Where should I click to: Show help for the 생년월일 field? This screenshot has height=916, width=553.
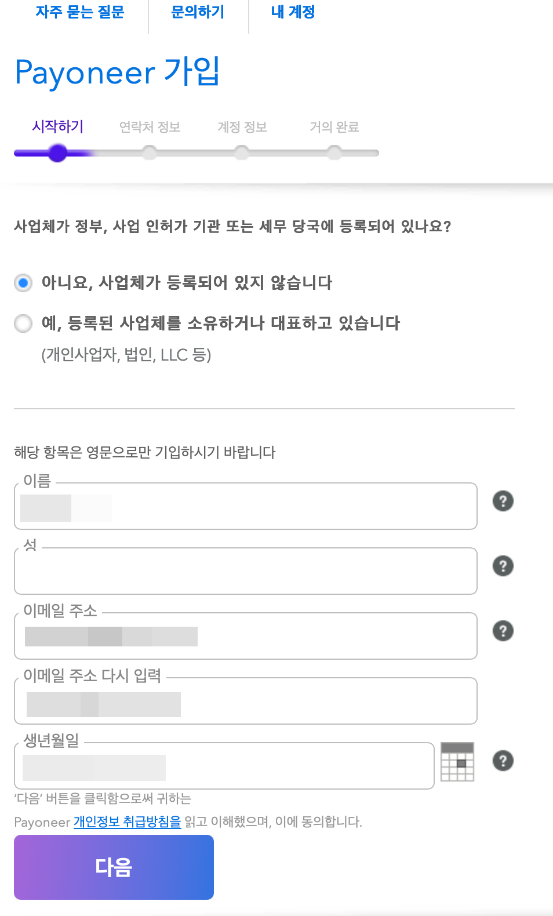(x=503, y=761)
